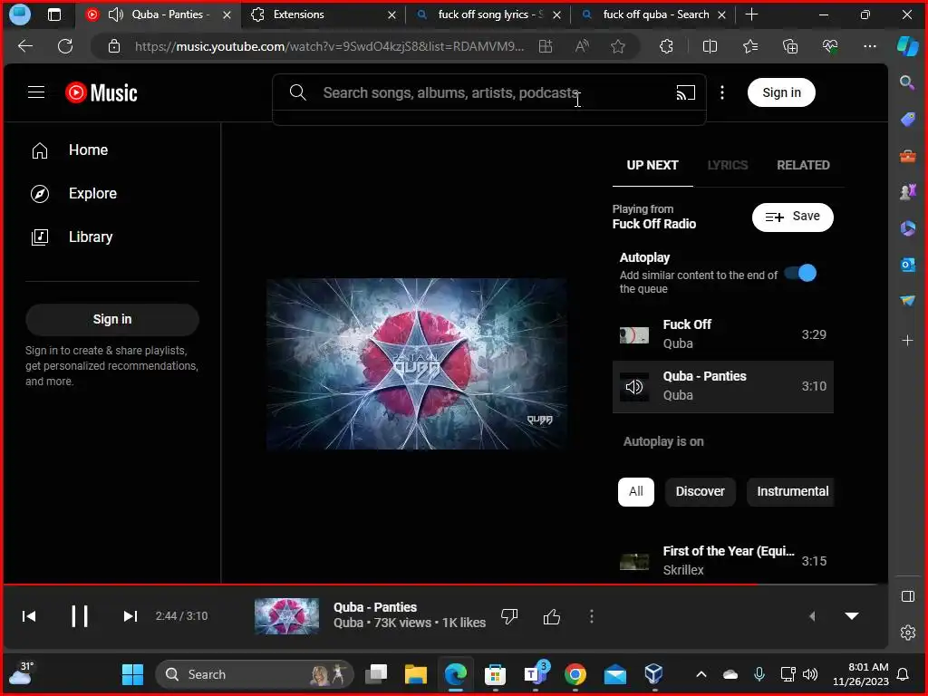Switch to fuck off song lyrics tab
The height and width of the screenshot is (696, 928).
(x=488, y=14)
